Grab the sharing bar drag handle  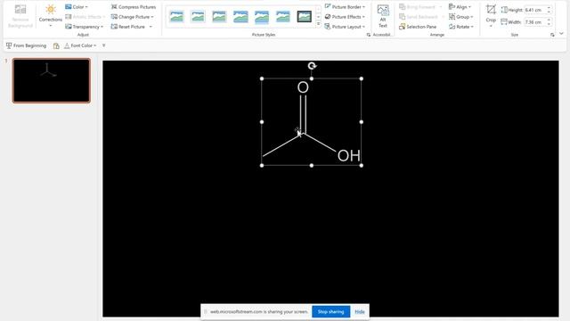206,311
